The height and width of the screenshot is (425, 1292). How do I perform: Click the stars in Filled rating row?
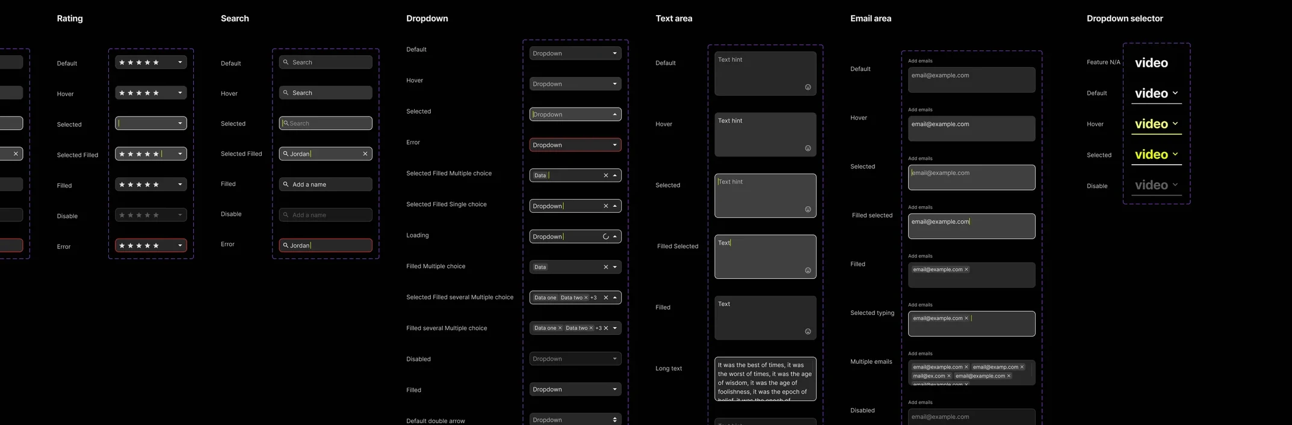pyautogui.click(x=139, y=185)
